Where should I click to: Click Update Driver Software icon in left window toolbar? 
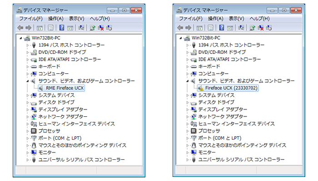point(93,28)
